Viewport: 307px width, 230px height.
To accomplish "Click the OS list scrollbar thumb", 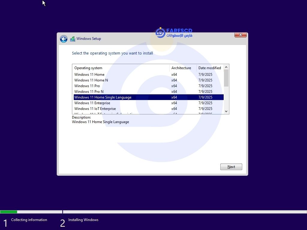I will click(226, 78).
